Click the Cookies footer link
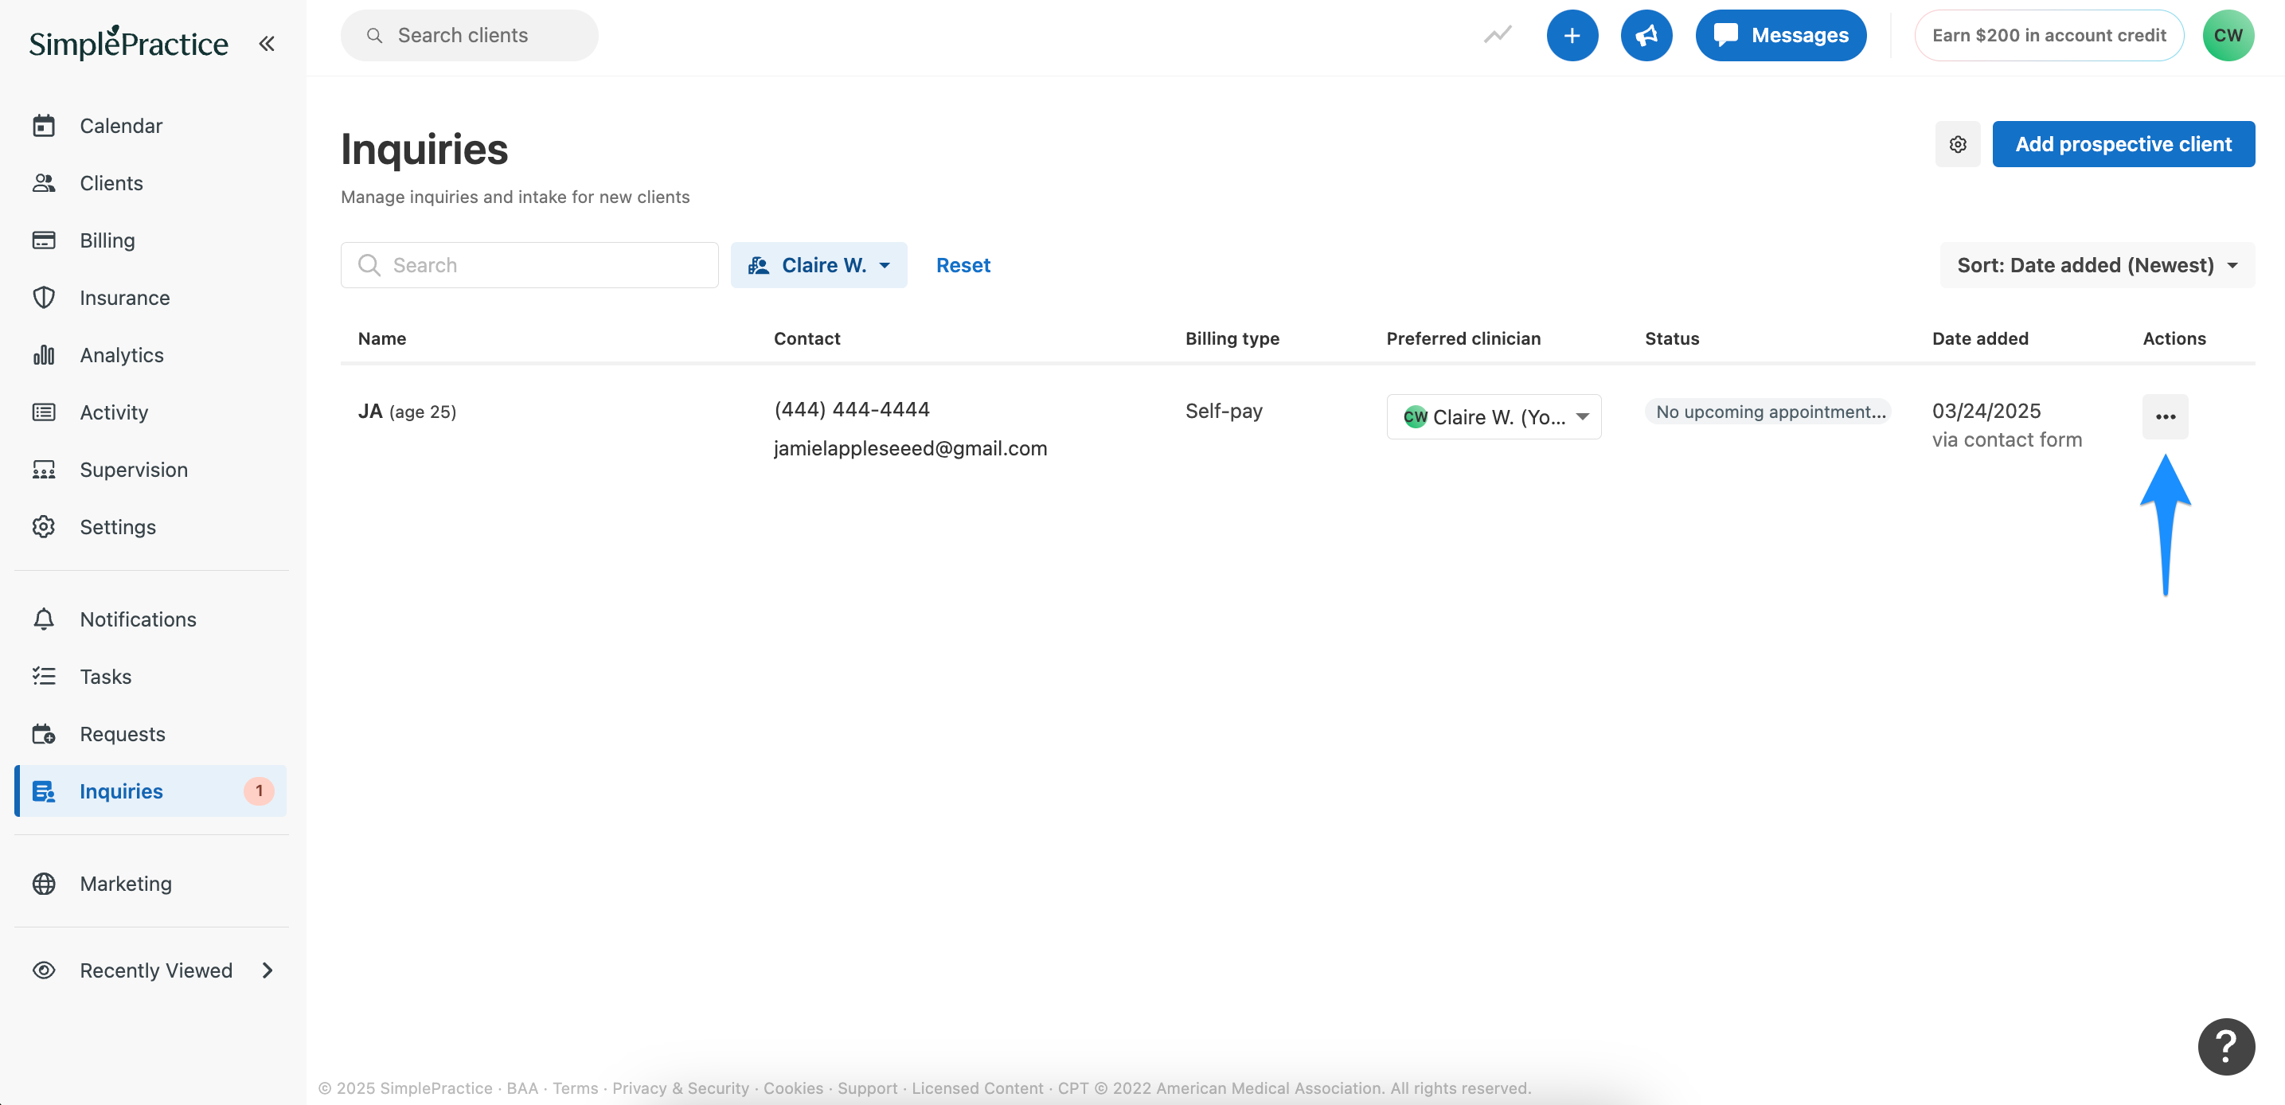The width and height of the screenshot is (2285, 1105). (x=793, y=1088)
